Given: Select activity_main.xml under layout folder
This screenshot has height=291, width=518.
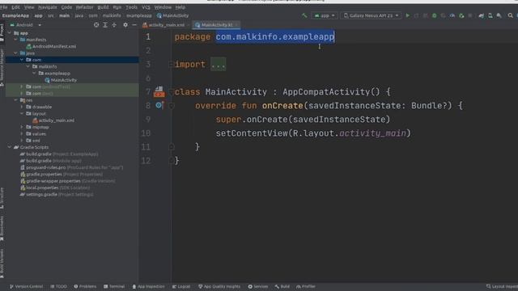Looking at the screenshot, I should click(x=53, y=120).
